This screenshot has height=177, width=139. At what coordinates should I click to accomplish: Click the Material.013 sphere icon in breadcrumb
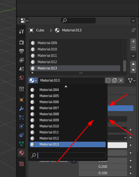(x=57, y=30)
